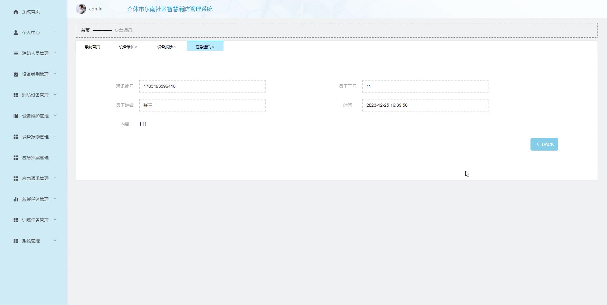Click the 员工姓名 field label

coord(125,105)
